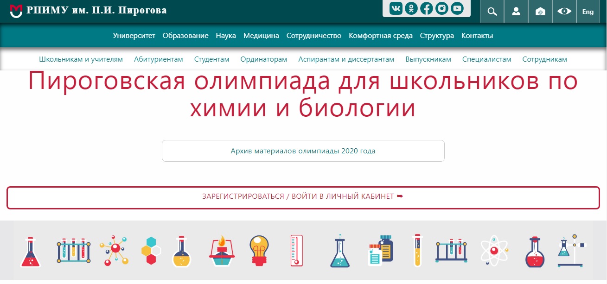The image size is (607, 284).
Task: Click the VK social network icon
Action: point(396,8)
